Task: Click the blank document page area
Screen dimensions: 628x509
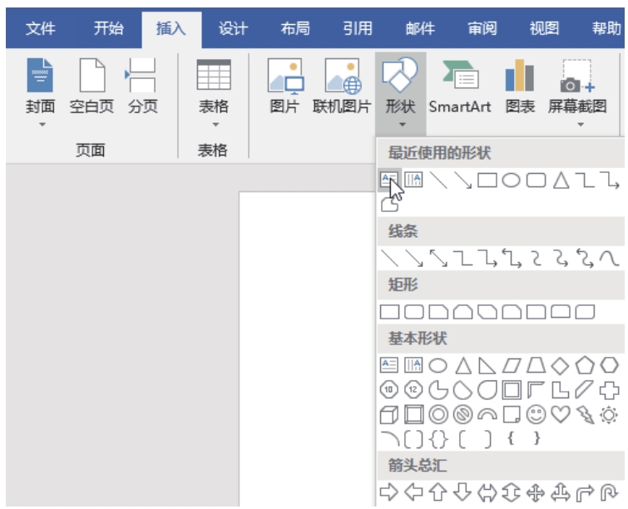Action: [x=308, y=348]
